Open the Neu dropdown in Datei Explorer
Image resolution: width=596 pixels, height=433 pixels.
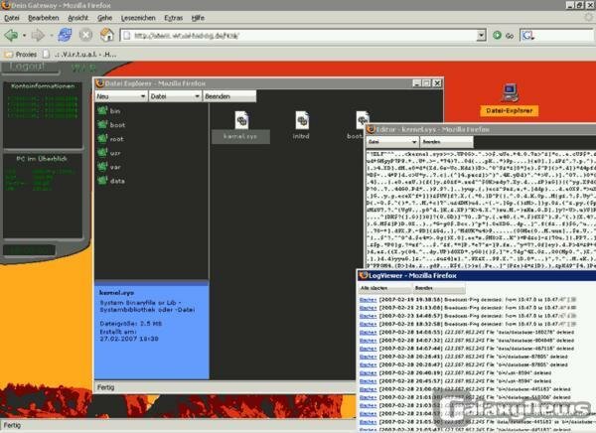[121, 96]
